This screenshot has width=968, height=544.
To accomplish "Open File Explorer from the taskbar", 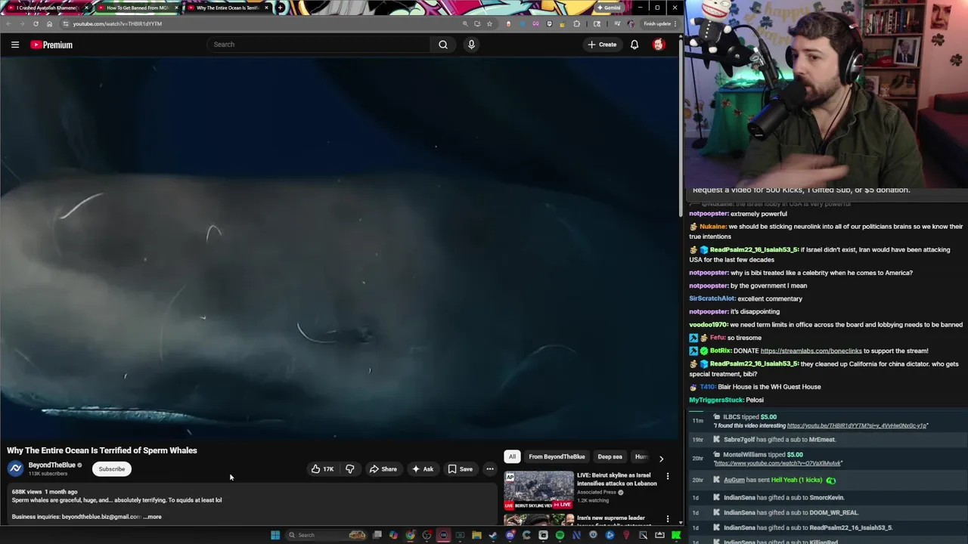I will coord(476,535).
